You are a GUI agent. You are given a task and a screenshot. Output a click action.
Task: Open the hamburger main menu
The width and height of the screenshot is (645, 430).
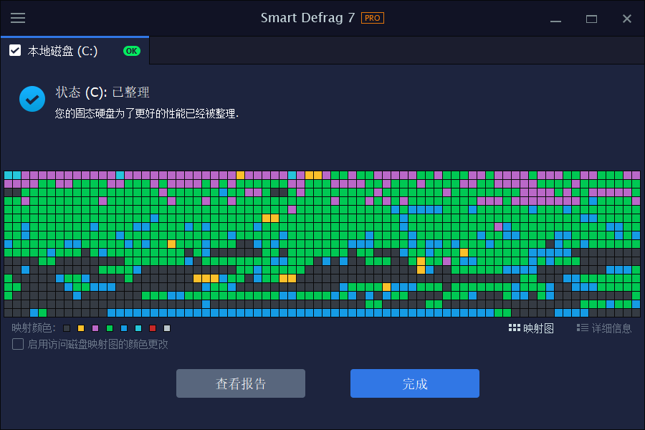pos(18,19)
